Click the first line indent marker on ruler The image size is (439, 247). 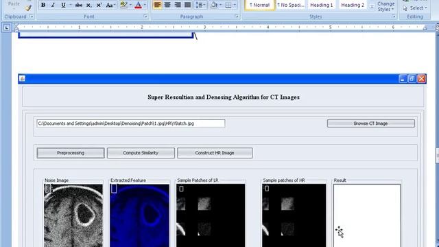[16, 25]
